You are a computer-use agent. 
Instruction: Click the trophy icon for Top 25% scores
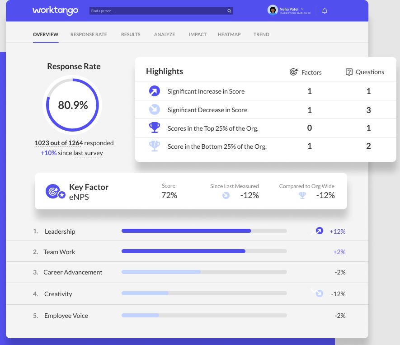pos(155,127)
